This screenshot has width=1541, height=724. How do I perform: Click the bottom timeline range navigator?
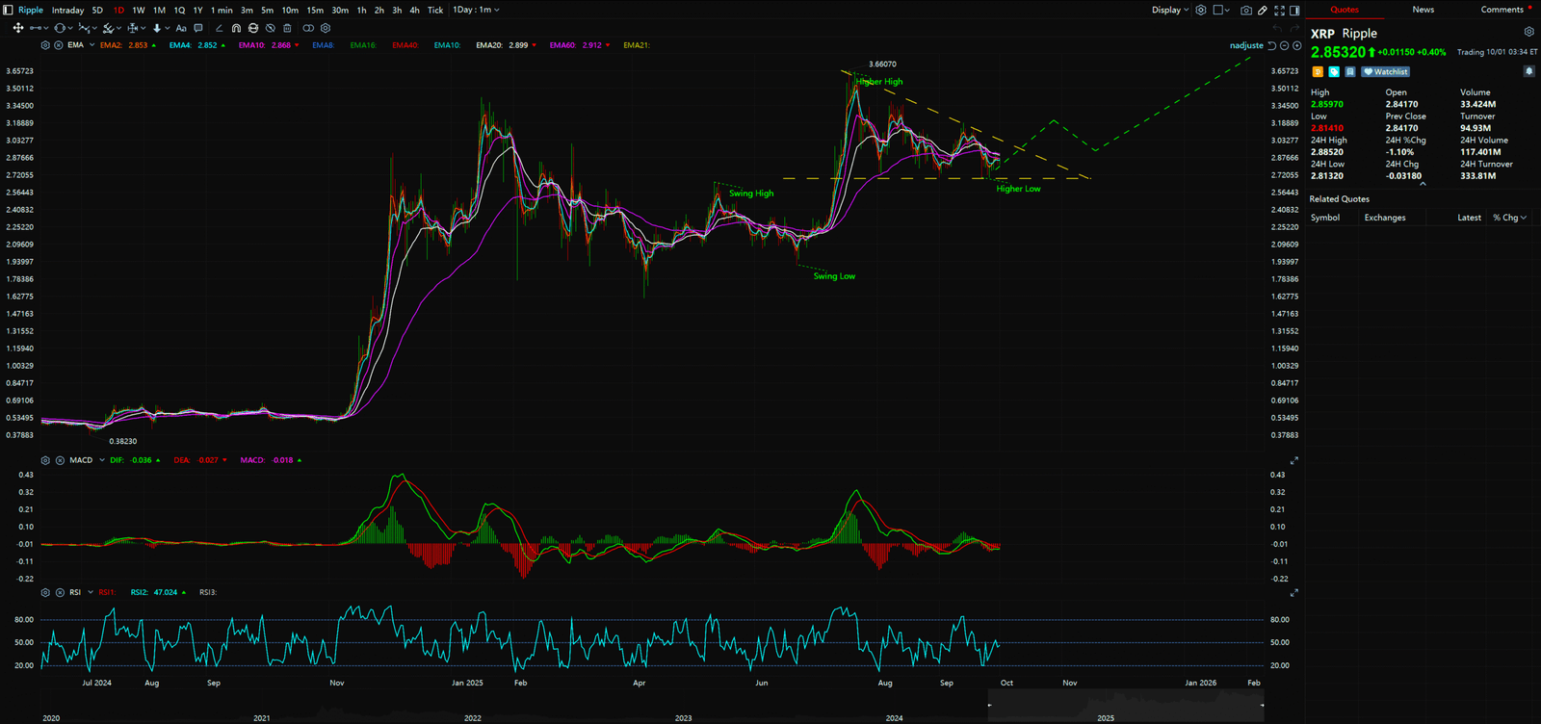pyautogui.click(x=1125, y=705)
